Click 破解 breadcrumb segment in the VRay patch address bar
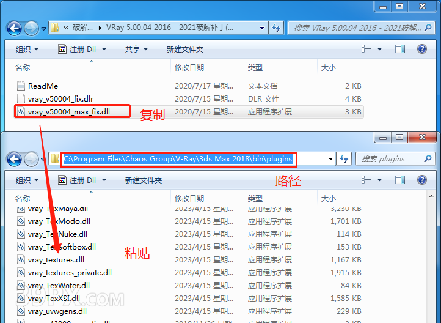Image resolution: width=441 pixels, height=323 pixels. [82, 28]
